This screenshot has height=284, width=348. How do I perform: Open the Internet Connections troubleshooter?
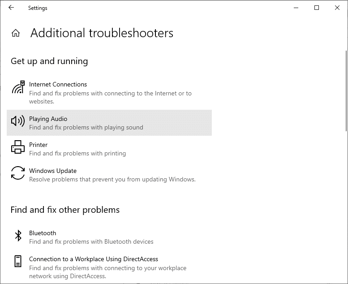coord(58,84)
